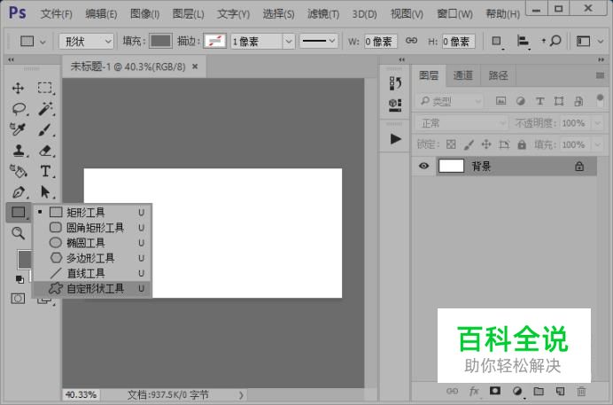Click the Rectangle shape tool in toolbar
This screenshot has width=613, height=405.
coord(19,213)
